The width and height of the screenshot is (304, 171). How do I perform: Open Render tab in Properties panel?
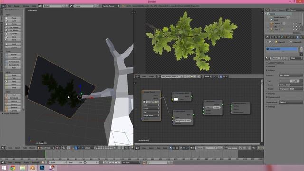273,37
